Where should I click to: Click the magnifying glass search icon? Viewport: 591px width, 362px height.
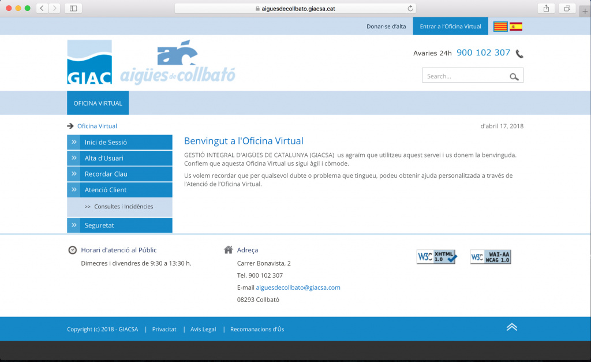tap(514, 77)
